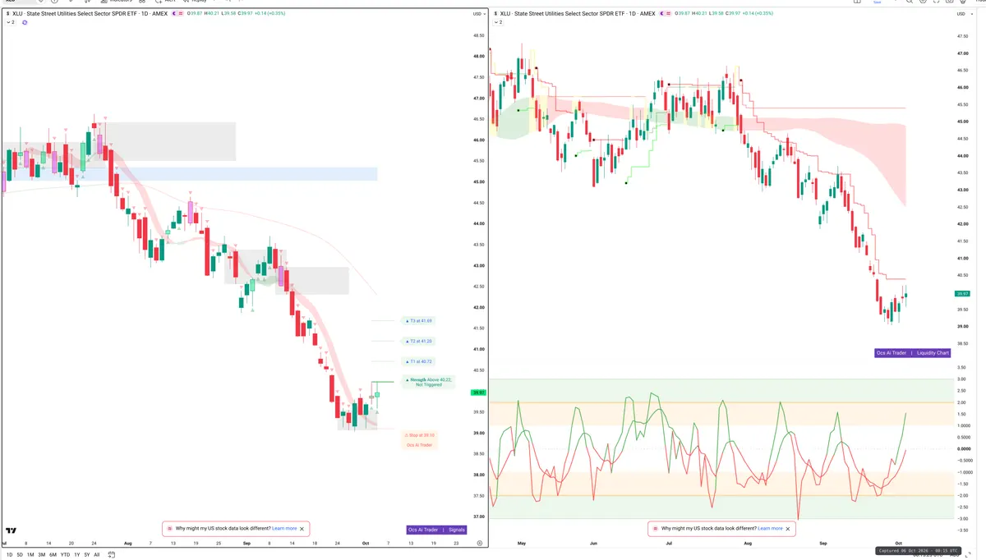Click the dollar symbol icon before left XLU title
Image resolution: width=986 pixels, height=560 pixels.
tap(7, 14)
